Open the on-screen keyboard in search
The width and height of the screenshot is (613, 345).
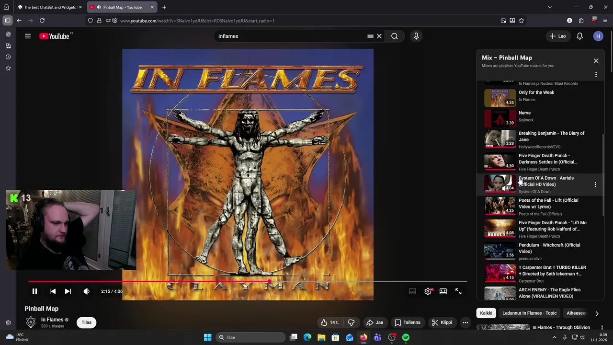pyautogui.click(x=370, y=36)
